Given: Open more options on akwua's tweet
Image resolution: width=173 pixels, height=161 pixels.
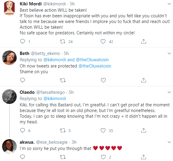Looking at the screenshot, I should [169, 142].
